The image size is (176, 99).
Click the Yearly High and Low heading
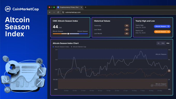tap(145, 21)
